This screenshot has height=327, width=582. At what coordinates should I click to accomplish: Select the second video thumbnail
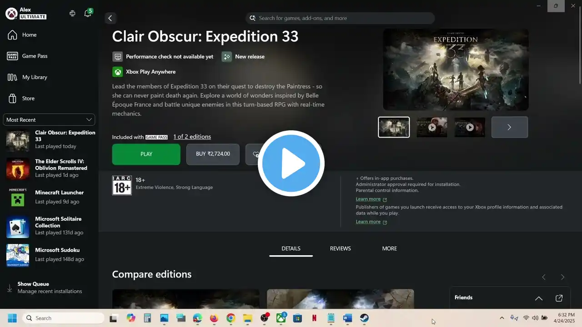click(x=432, y=127)
